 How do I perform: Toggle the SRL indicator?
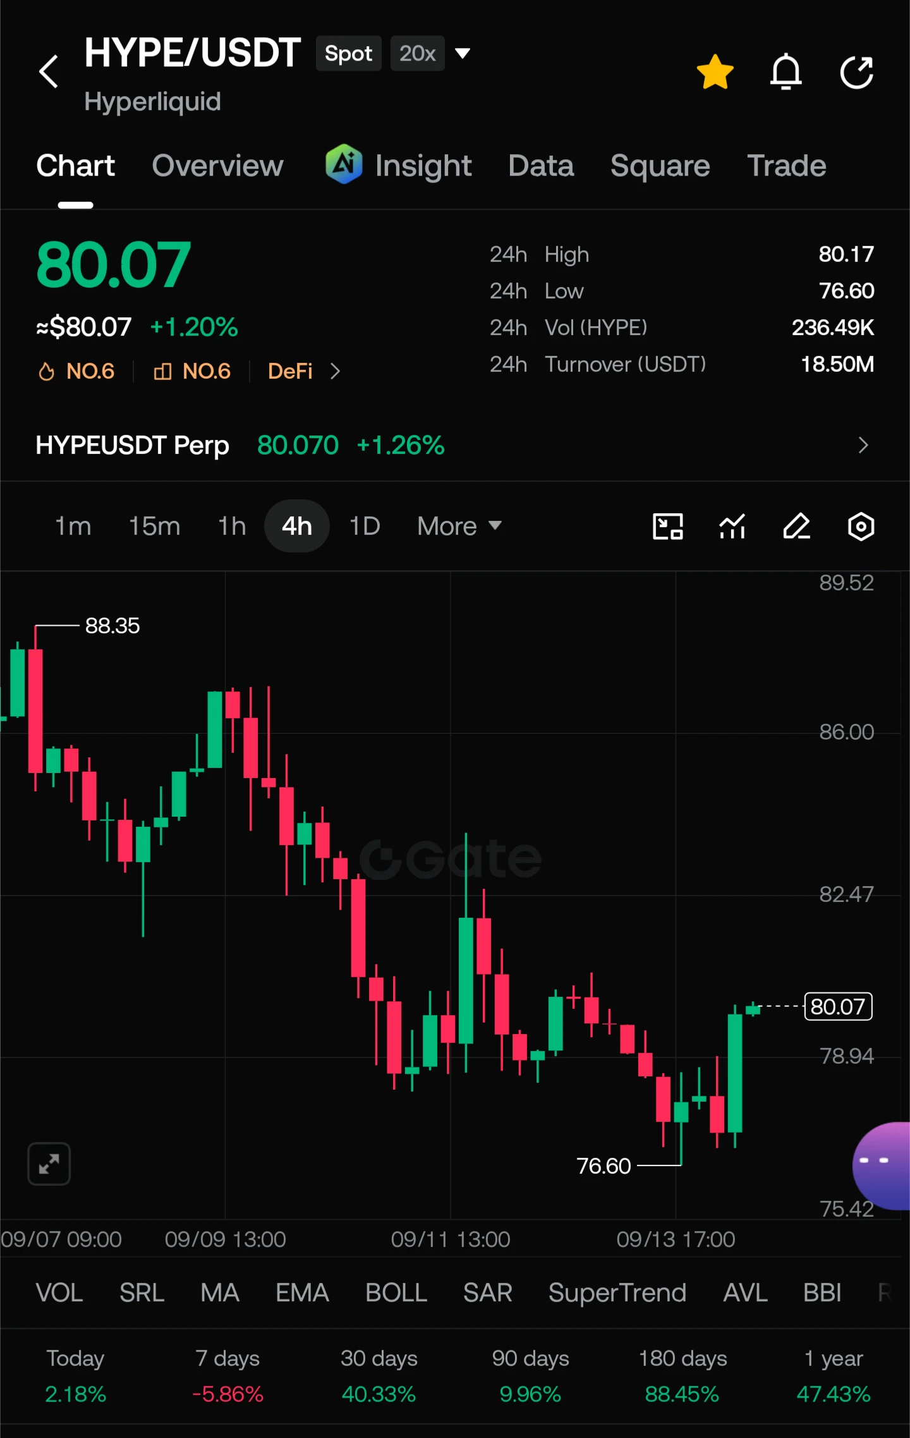(142, 1293)
